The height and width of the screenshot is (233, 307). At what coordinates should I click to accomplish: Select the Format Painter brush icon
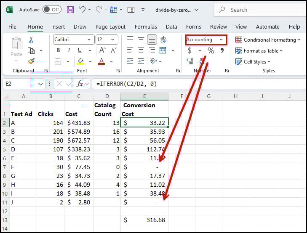click(31, 61)
